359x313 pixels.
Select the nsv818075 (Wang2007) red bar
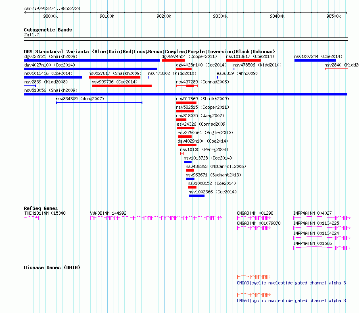point(181,120)
